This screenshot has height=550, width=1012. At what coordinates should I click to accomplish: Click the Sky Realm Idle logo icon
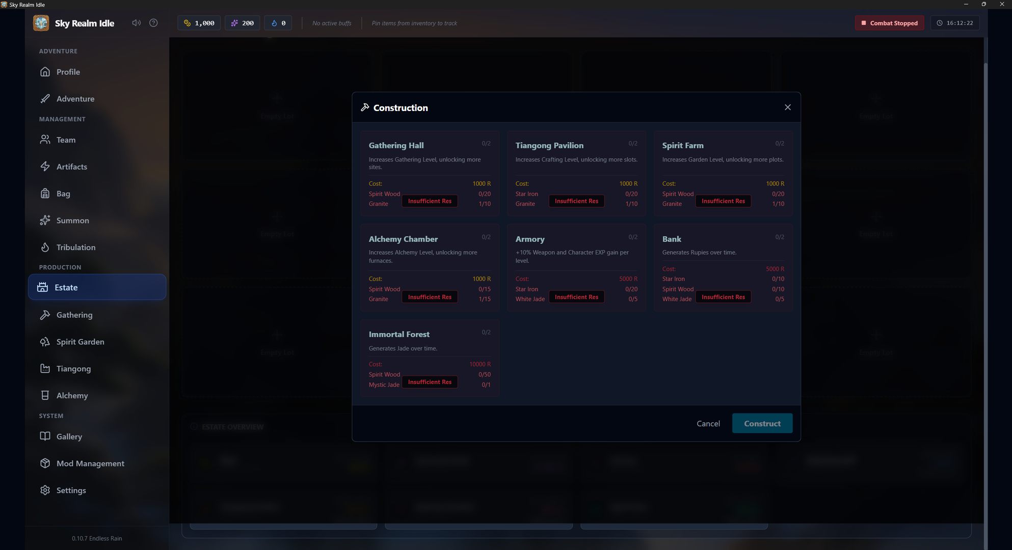[41, 23]
